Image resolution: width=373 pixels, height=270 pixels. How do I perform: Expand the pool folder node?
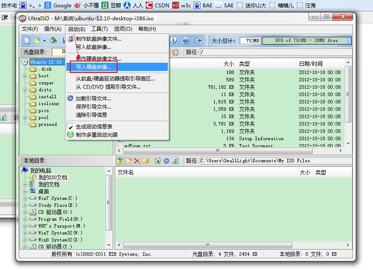click(x=25, y=117)
